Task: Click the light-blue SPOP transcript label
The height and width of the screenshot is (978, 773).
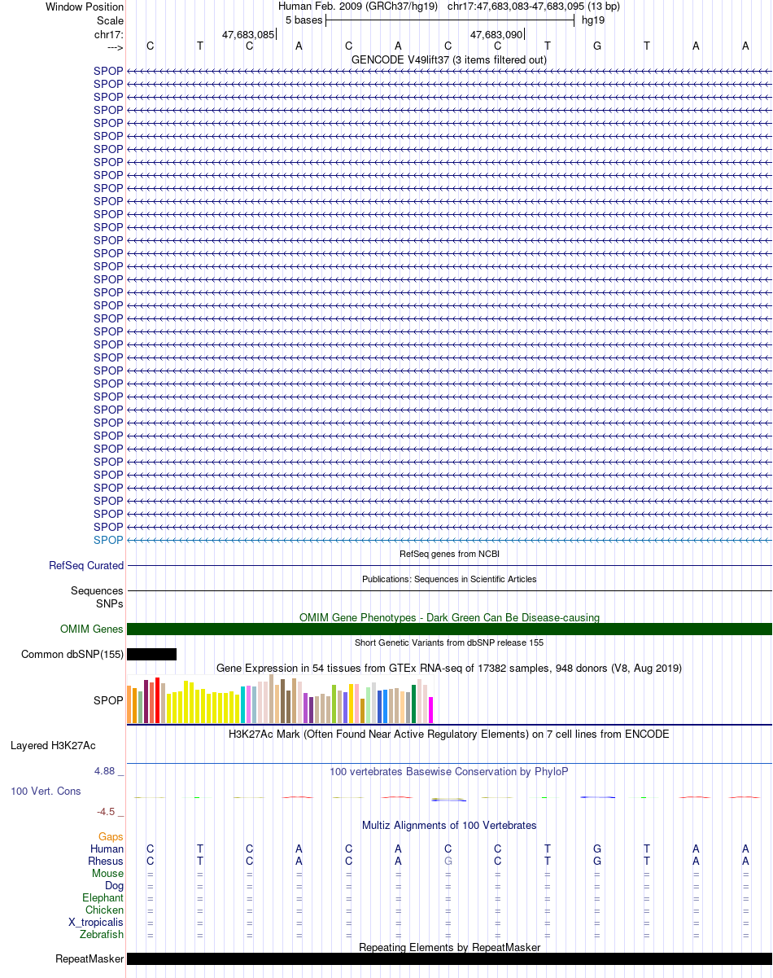Action: pos(108,540)
